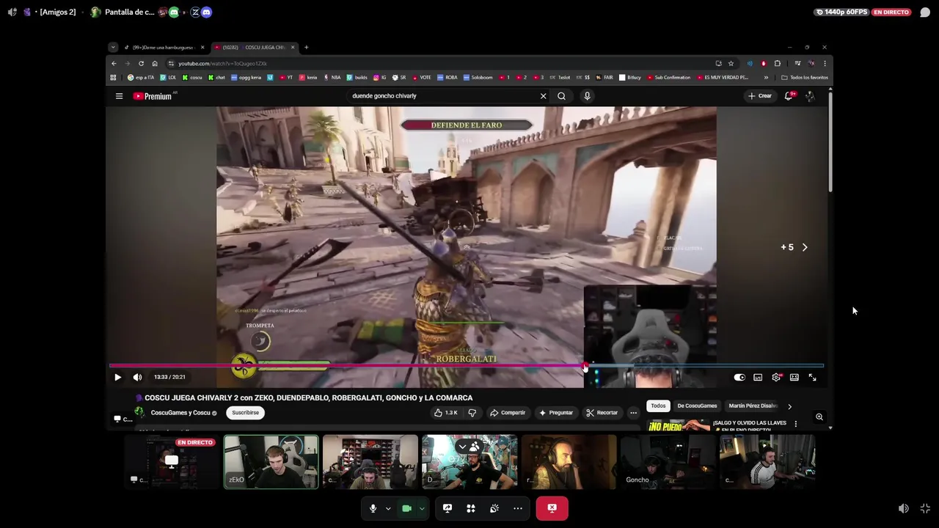Toggle subtitles in YouTube player
939x528 pixels.
tap(758, 377)
